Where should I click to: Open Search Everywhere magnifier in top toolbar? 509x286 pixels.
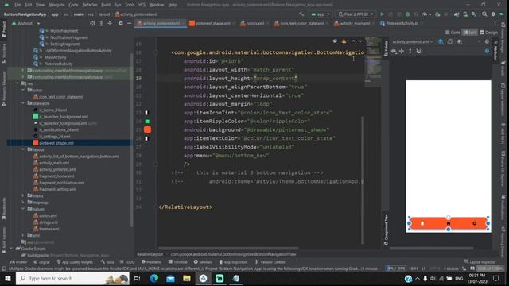[484, 14]
